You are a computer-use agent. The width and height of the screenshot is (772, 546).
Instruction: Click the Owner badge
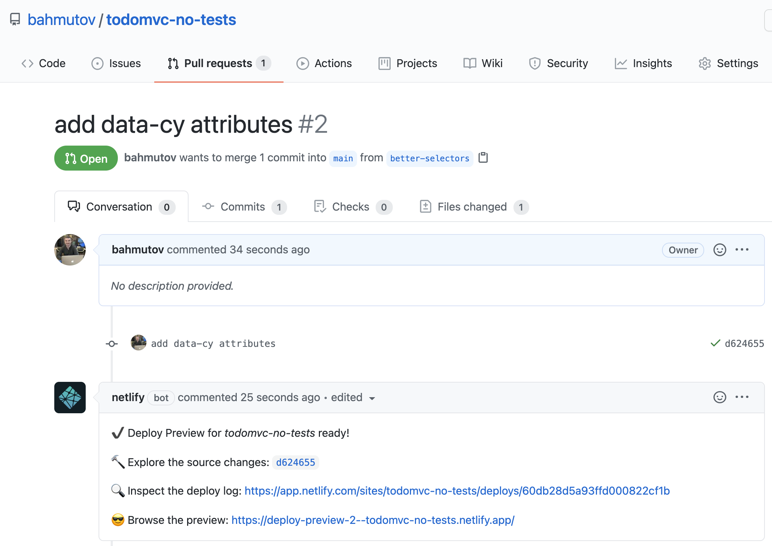683,250
